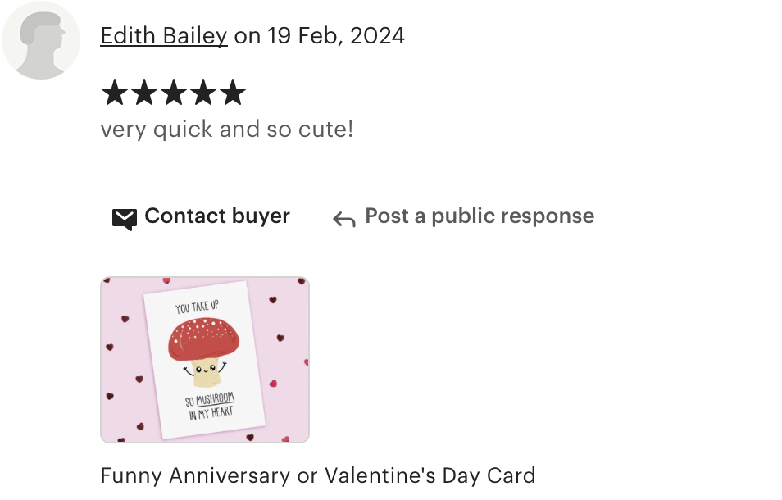
Task: Click 'SO MUSHROOM IN MY HEART' card caption
Action: (x=210, y=407)
